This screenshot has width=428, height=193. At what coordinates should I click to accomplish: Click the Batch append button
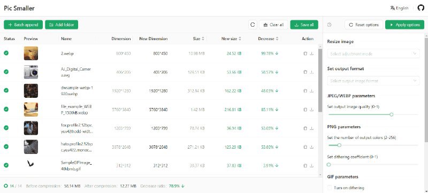coord(23,25)
